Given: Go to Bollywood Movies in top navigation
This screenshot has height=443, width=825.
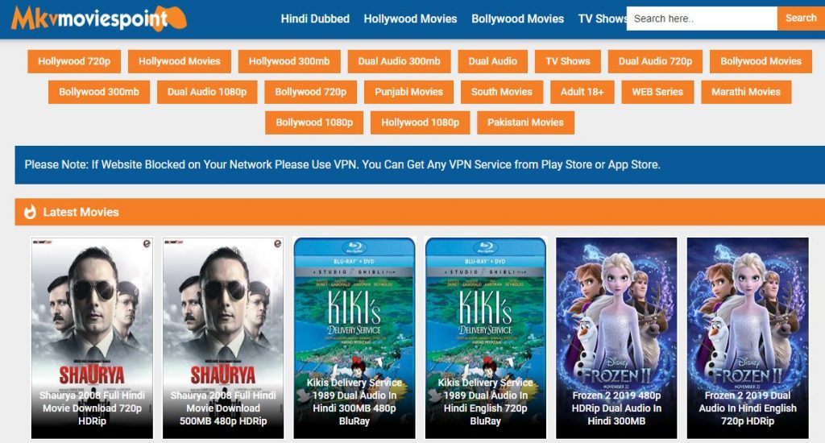Looking at the screenshot, I should (518, 19).
